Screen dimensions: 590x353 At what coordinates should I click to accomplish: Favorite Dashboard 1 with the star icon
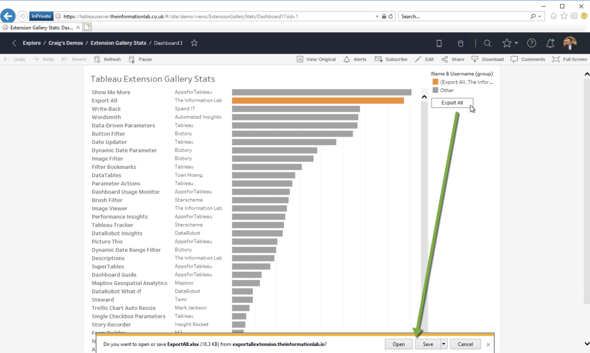194,43
